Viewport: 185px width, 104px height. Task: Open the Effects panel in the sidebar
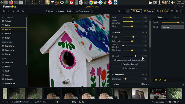tap(14, 34)
